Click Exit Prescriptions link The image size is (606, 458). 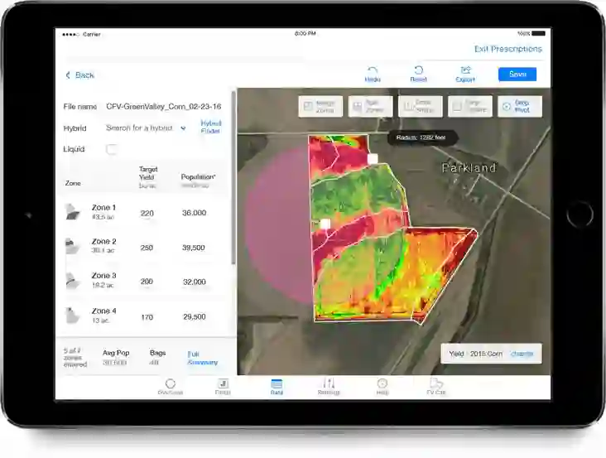[508, 49]
